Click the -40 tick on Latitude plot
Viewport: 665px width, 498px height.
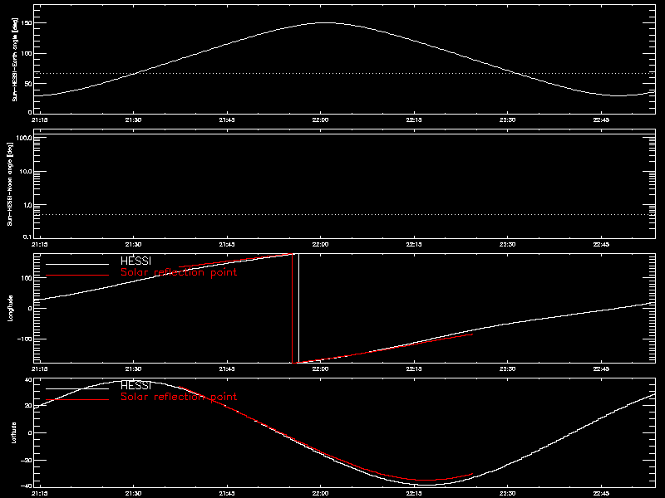(27, 486)
